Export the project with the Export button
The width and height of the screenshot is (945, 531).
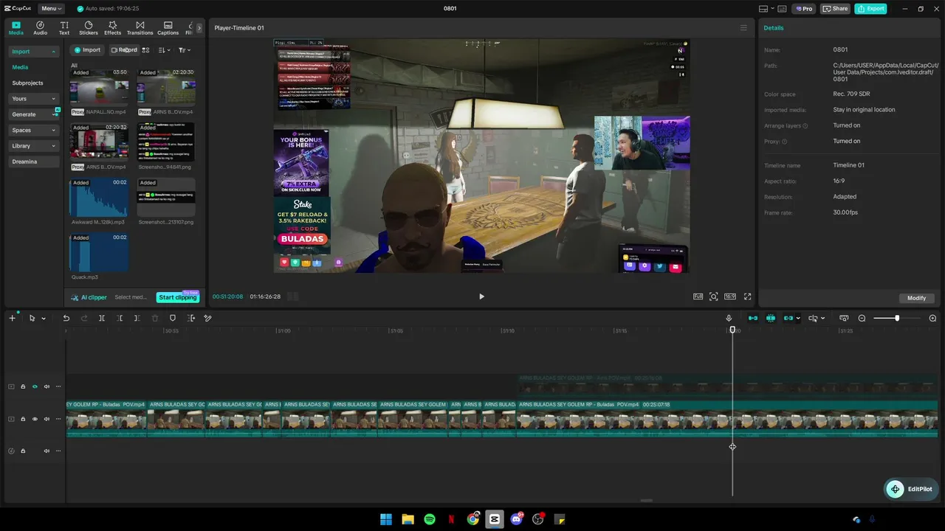pos(871,9)
